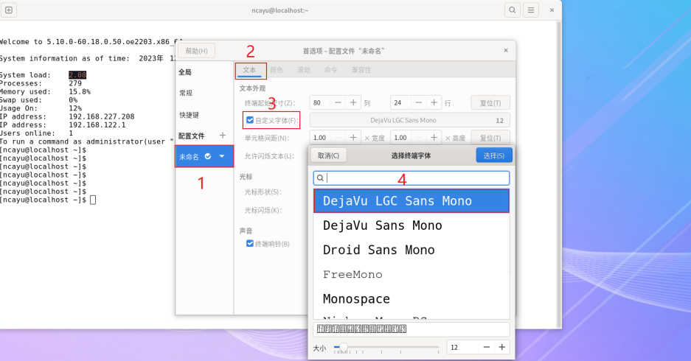Click the default checkmark icon on 未命名 profile

click(x=208, y=156)
